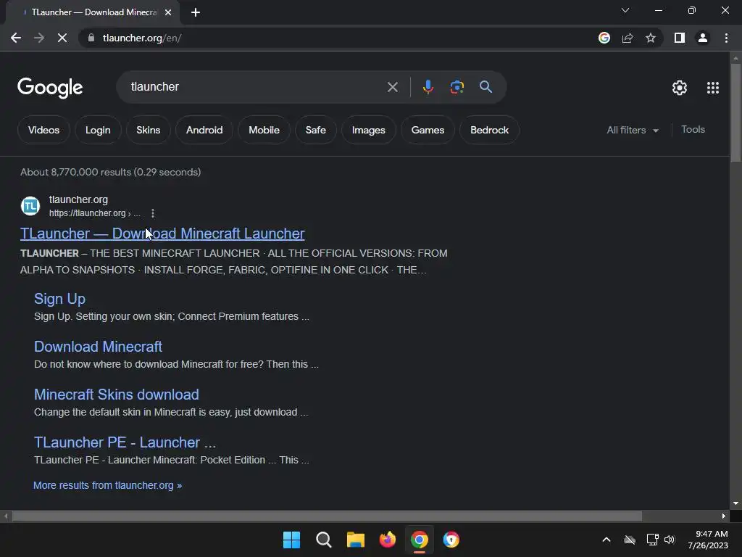
Task: Select the Skins filter chip
Action: pyautogui.click(x=148, y=130)
